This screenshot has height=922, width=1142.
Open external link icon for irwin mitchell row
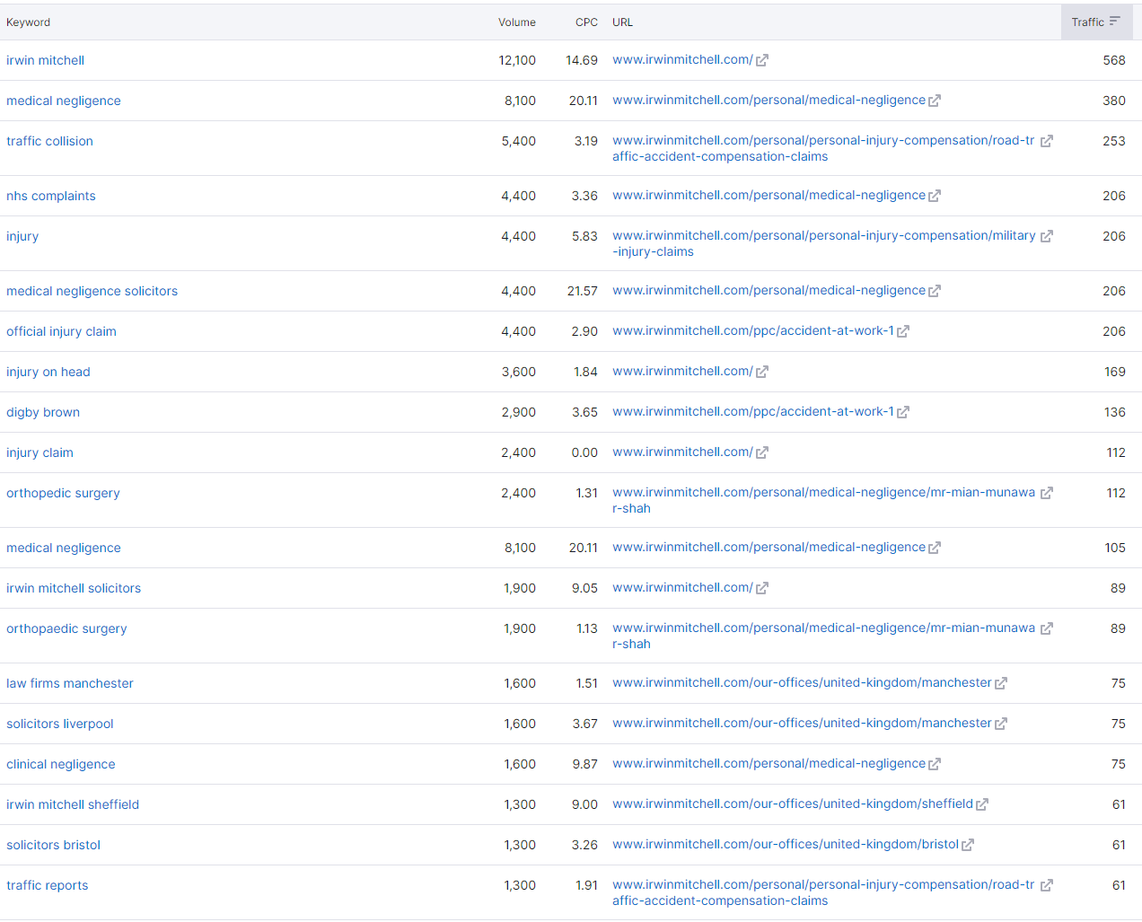click(761, 60)
